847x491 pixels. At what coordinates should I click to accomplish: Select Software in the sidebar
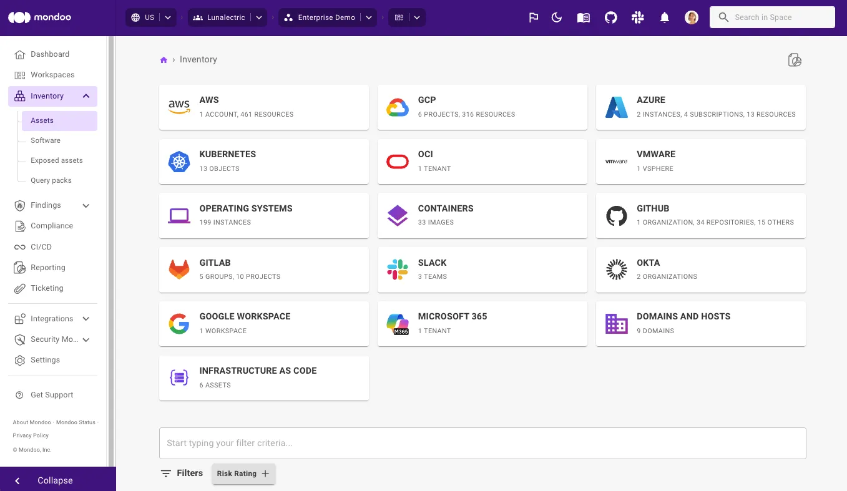46,140
